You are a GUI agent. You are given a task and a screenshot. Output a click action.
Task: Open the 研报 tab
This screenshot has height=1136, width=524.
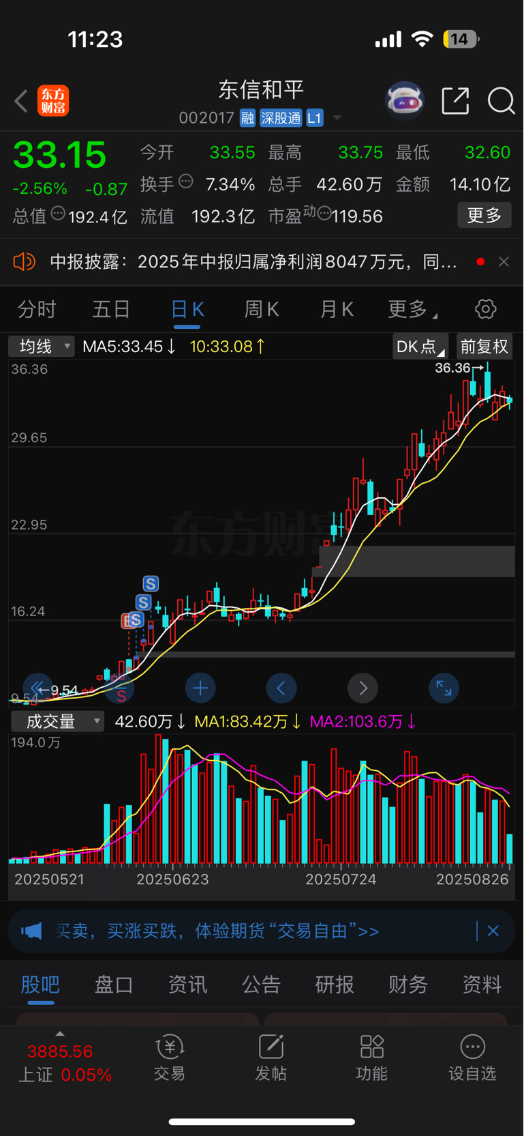click(335, 985)
